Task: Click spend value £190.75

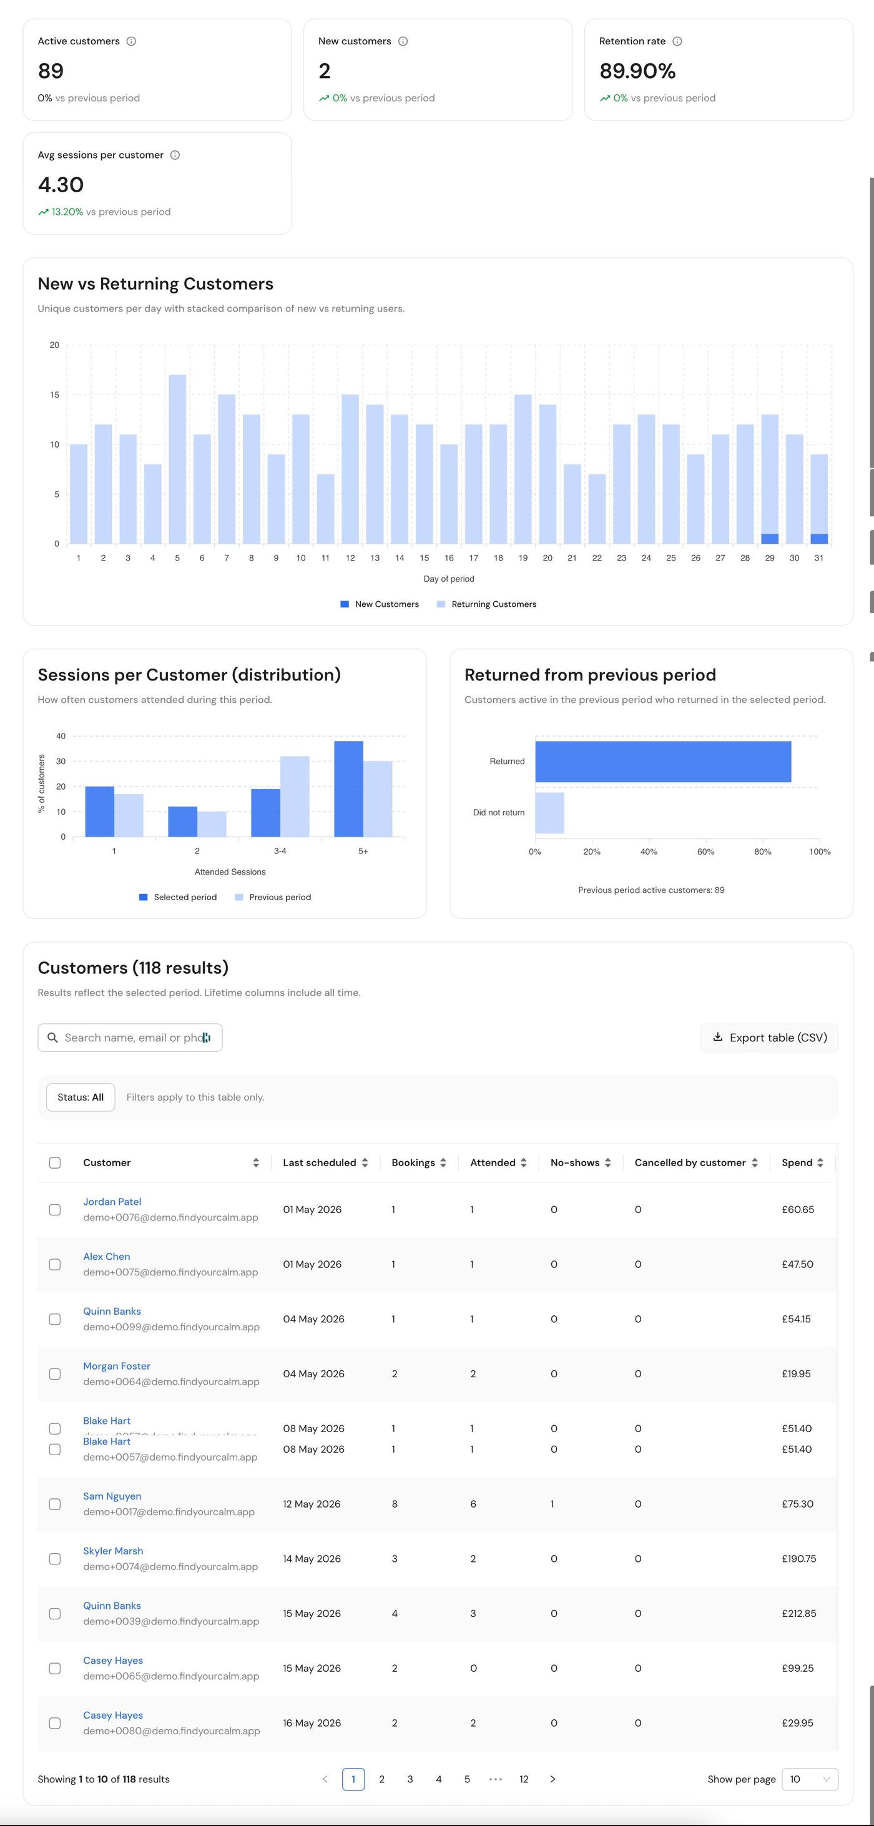Action: [x=799, y=1559]
